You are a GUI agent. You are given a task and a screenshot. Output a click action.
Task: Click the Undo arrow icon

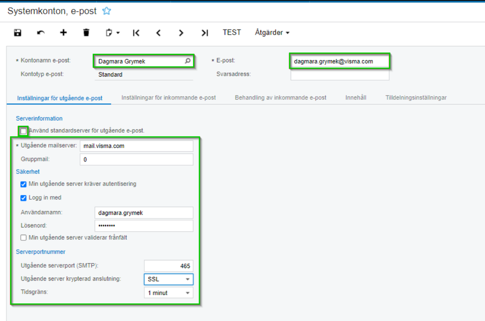pos(40,33)
